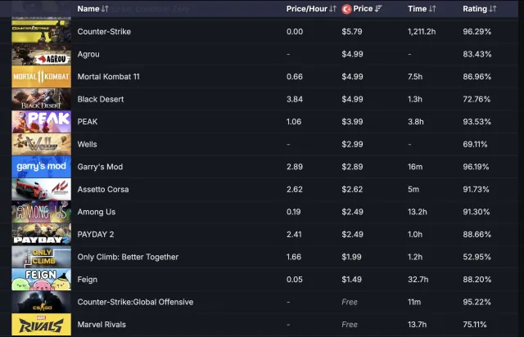Click the Turkish flag currency icon
Screen dimensions: 524x337
point(346,9)
